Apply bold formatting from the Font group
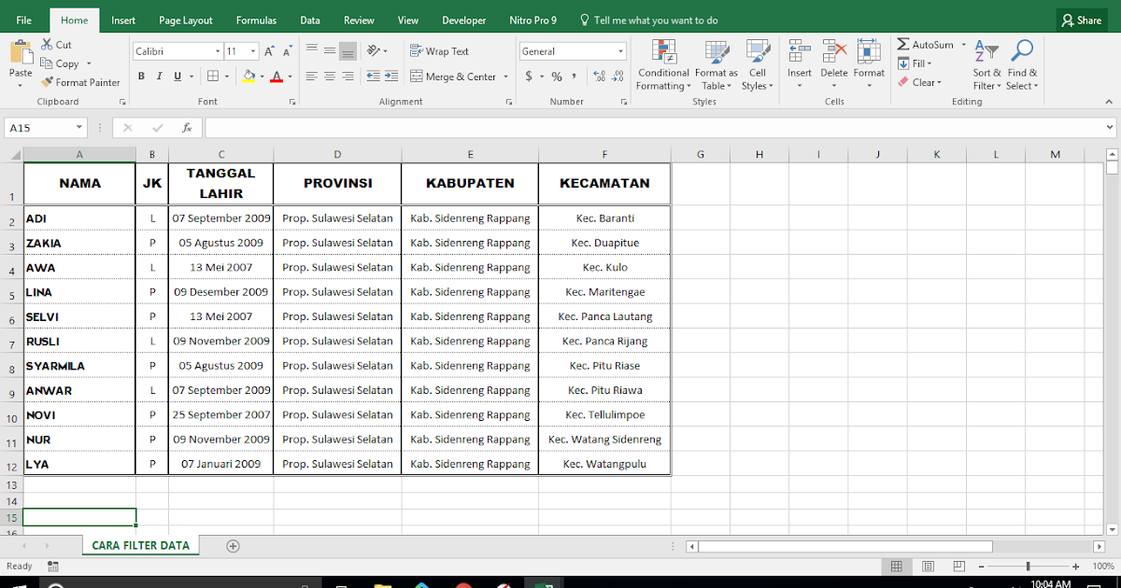 (x=141, y=76)
